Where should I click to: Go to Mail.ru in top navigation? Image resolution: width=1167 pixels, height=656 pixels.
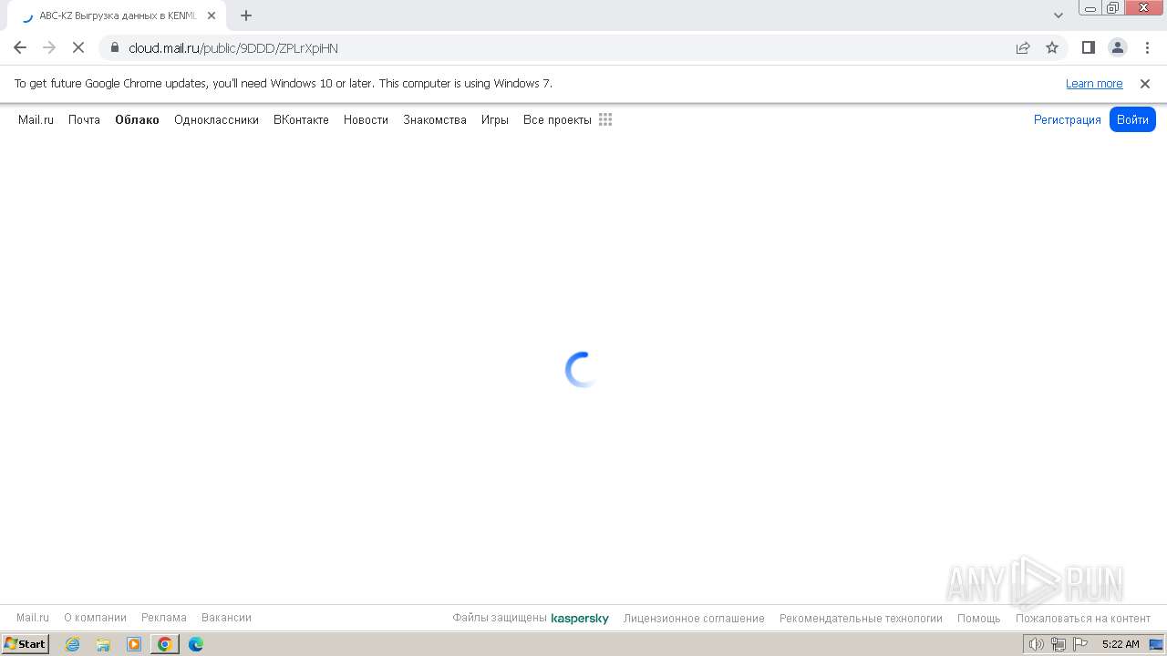click(x=36, y=119)
